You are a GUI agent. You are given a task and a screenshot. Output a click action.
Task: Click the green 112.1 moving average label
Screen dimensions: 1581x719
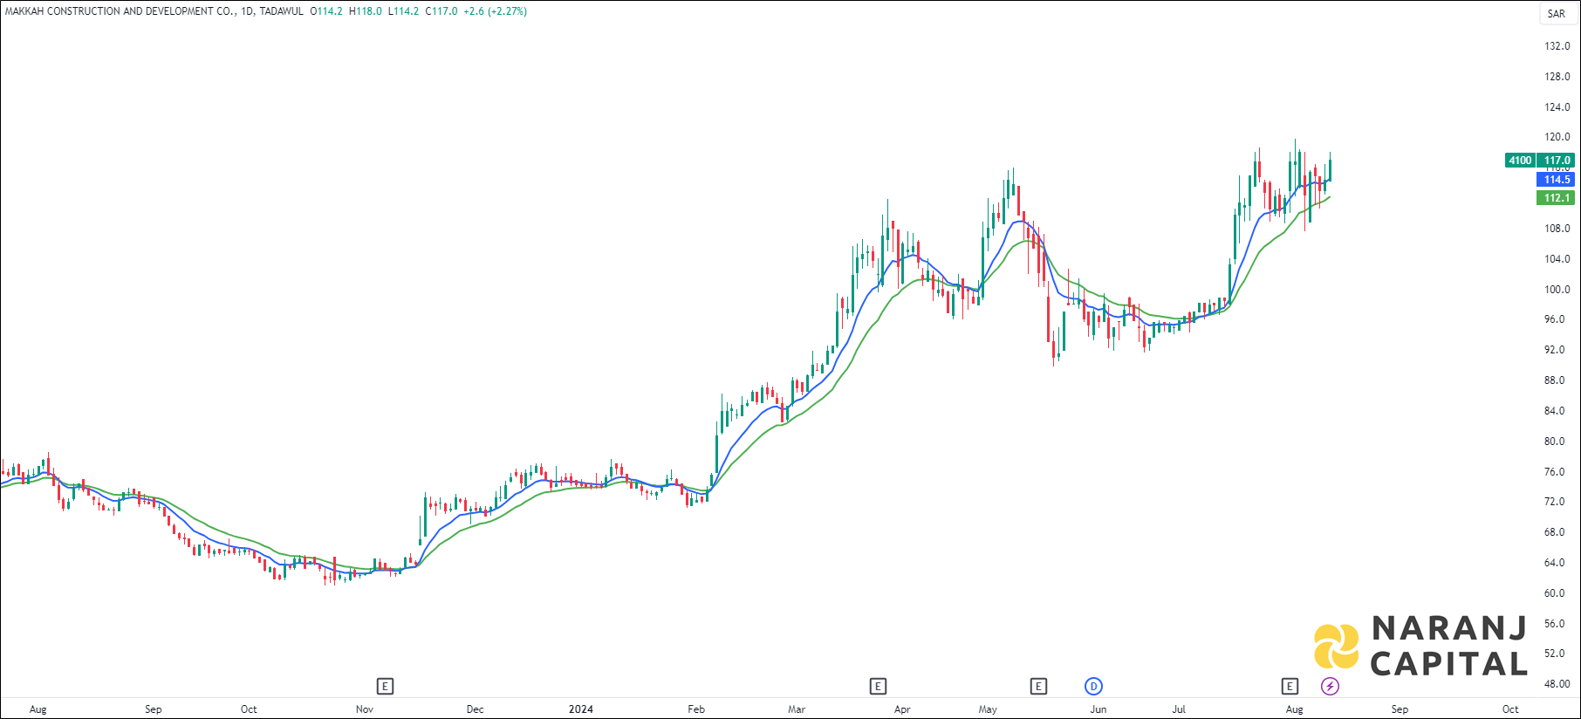(x=1557, y=198)
